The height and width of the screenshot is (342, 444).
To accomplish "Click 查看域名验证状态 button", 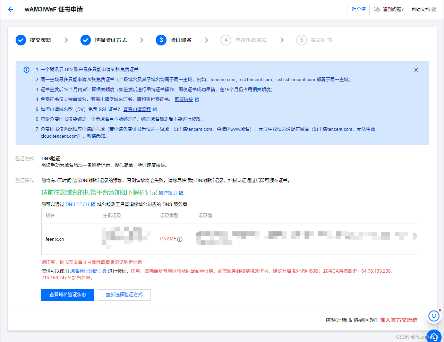I will (x=68, y=295).
